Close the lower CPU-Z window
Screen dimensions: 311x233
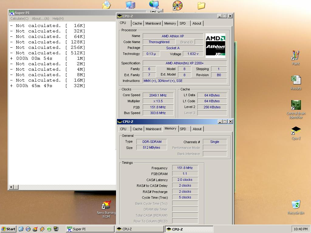tap(231, 122)
